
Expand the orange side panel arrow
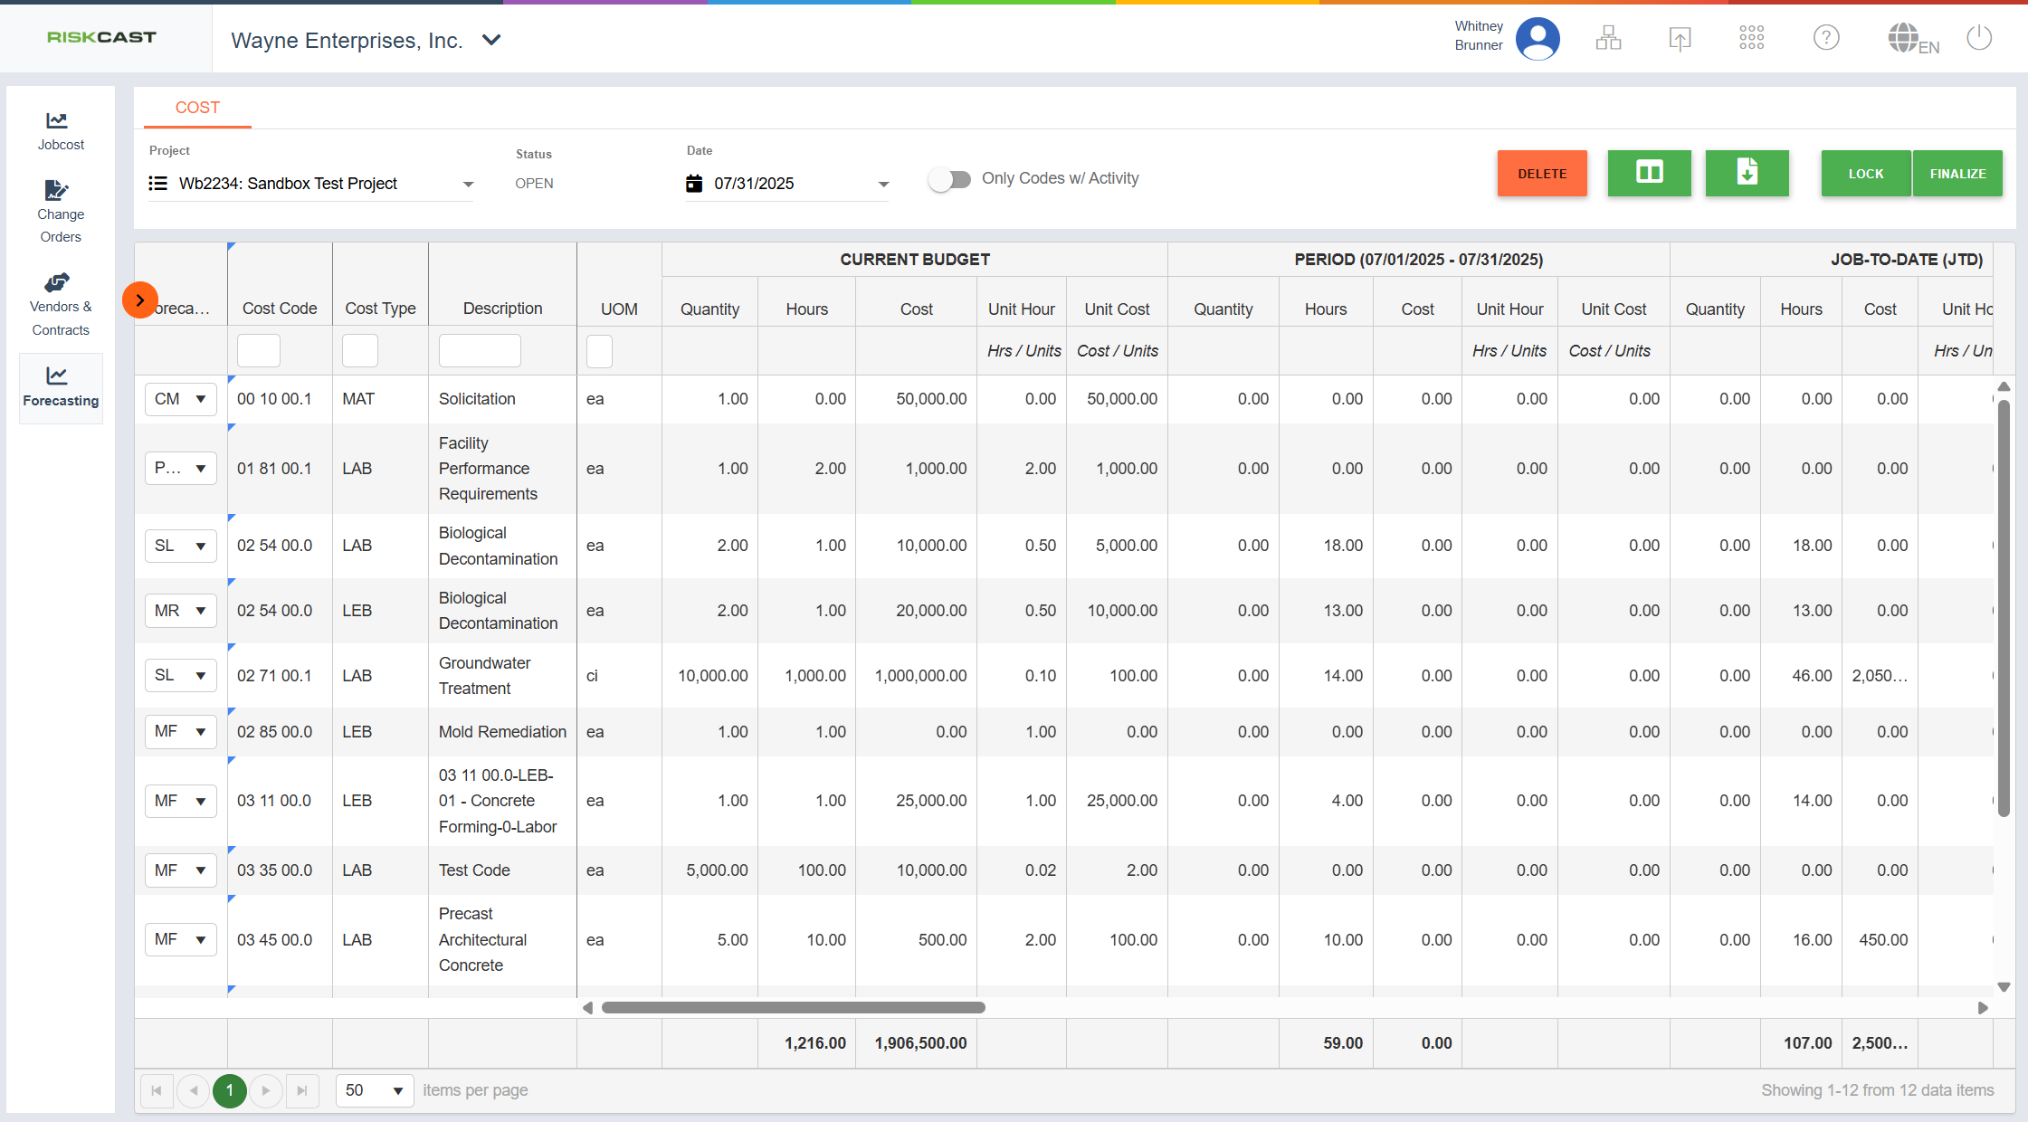click(x=140, y=300)
